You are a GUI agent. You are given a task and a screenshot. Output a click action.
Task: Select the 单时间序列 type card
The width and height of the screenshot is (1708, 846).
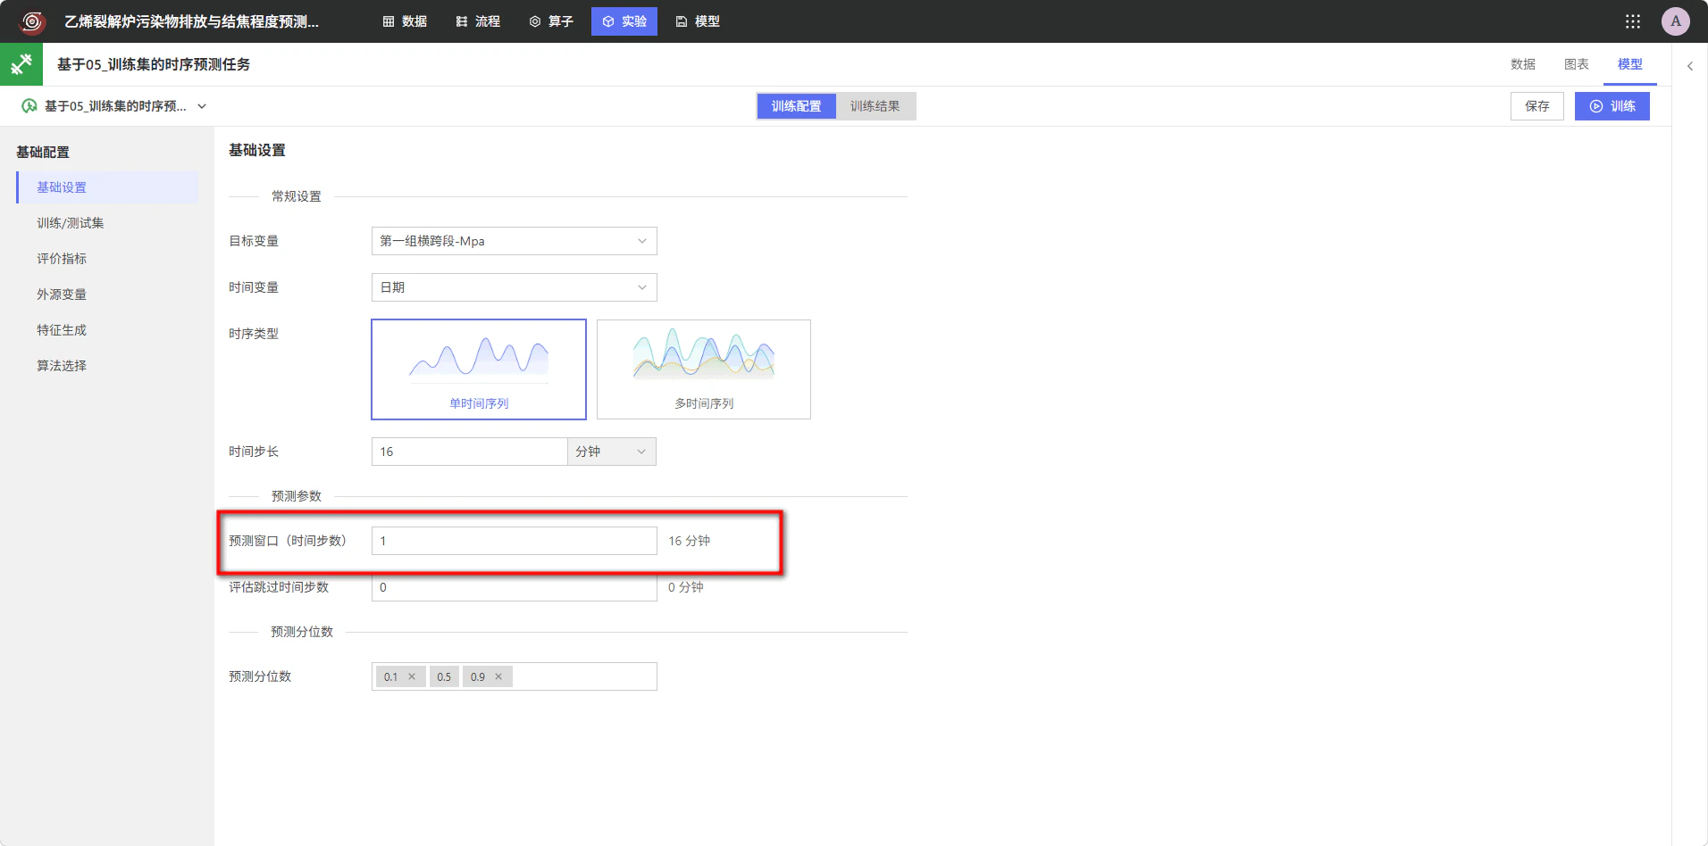coord(479,369)
